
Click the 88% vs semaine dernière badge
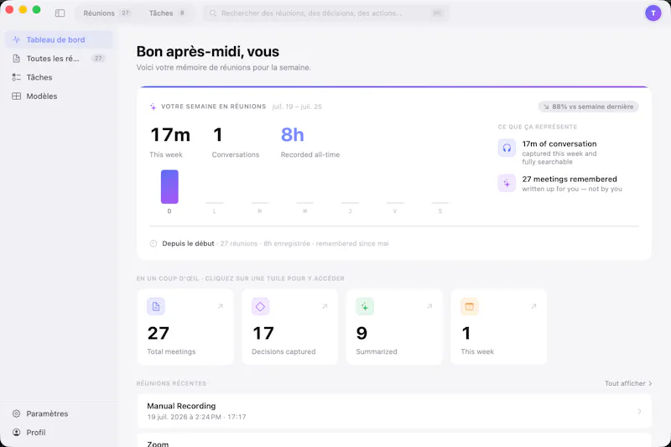pyautogui.click(x=589, y=107)
